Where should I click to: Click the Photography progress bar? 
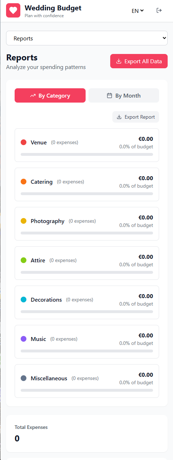pyautogui.click(x=87, y=233)
